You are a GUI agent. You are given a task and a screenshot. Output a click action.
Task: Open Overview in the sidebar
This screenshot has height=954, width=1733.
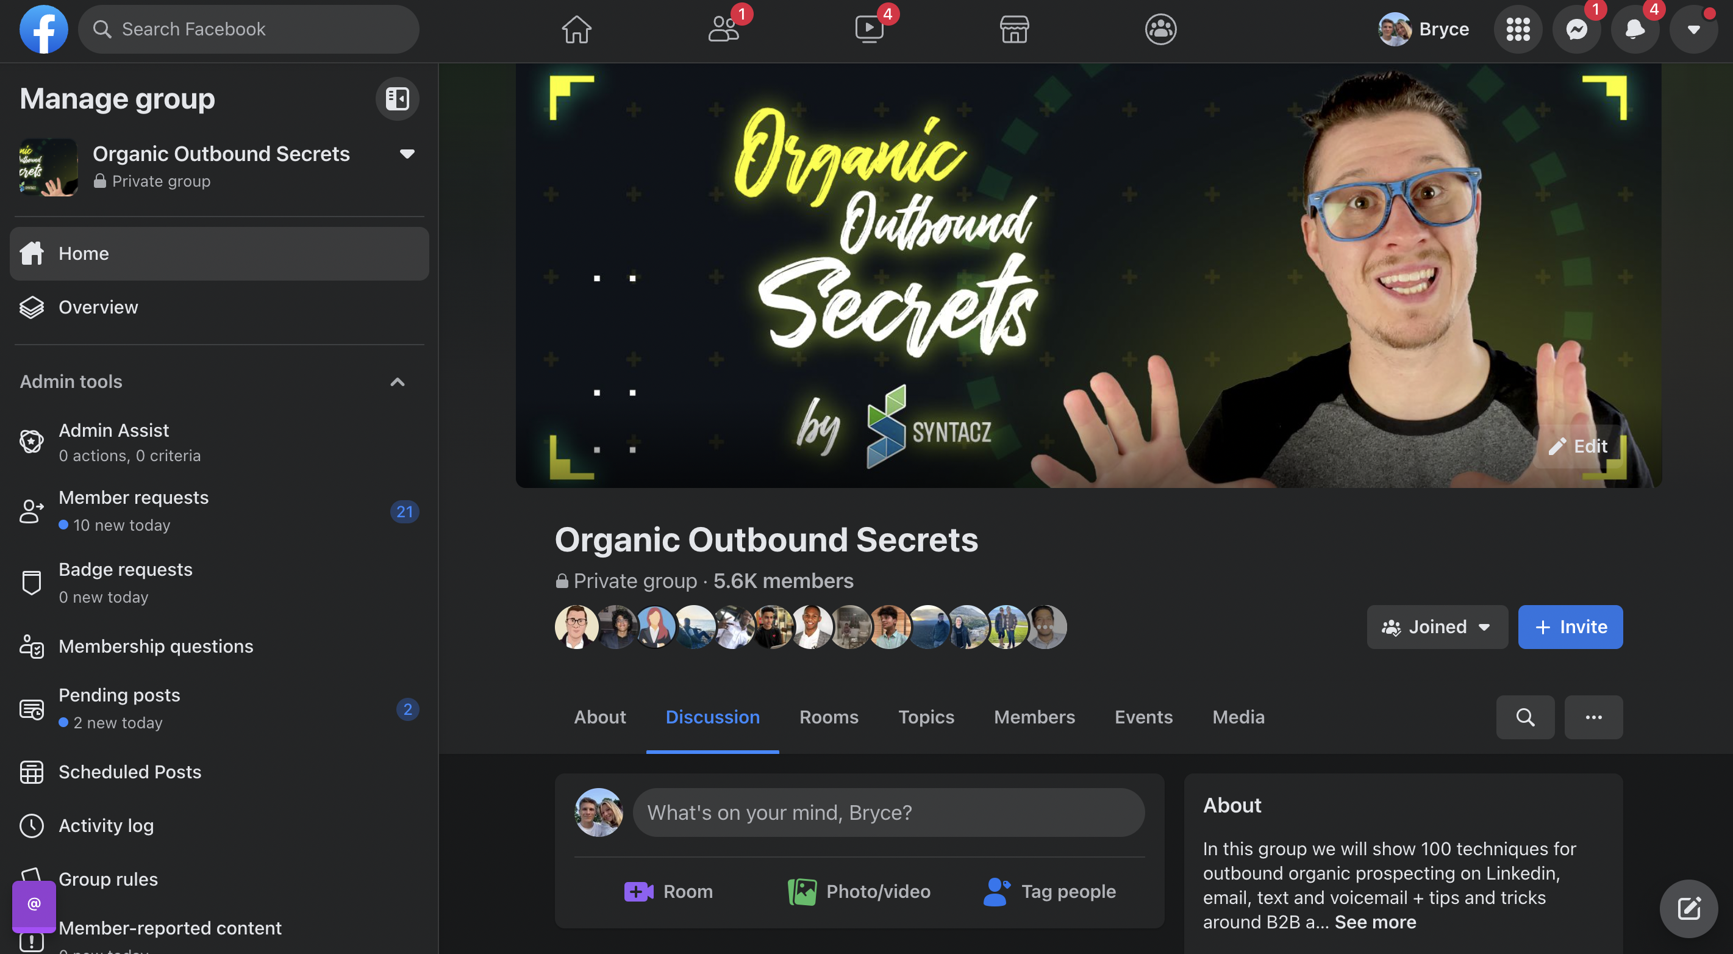click(220, 307)
